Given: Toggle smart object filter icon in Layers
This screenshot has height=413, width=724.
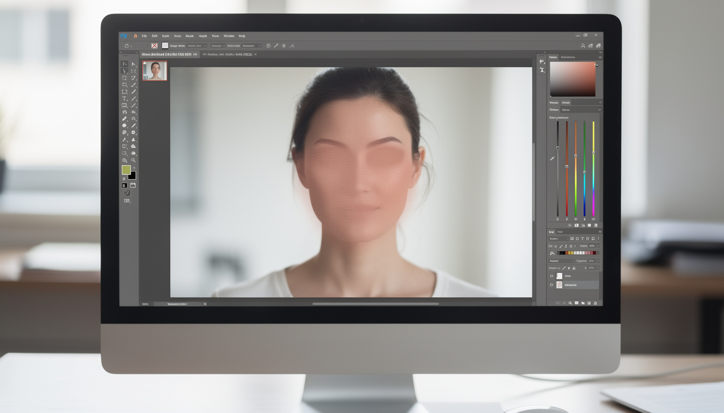Looking at the screenshot, I should click(x=593, y=239).
